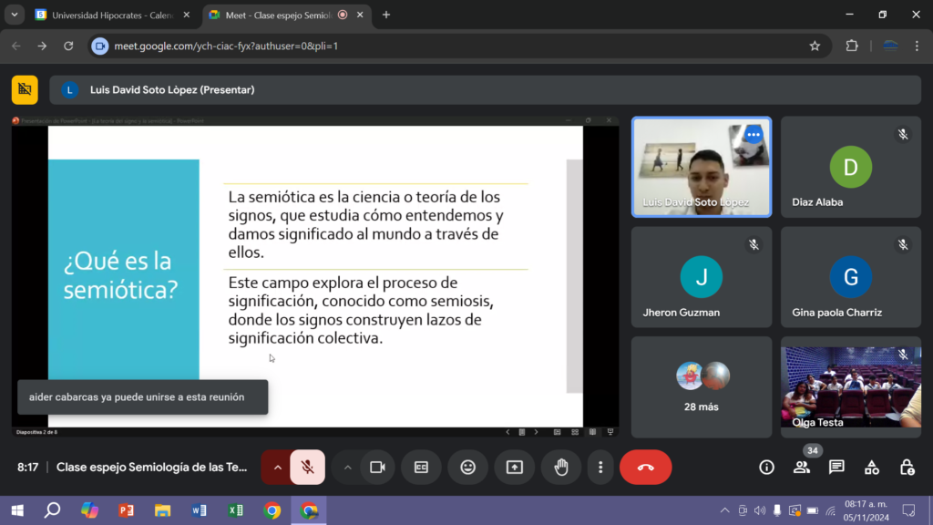Viewport: 933px width, 525px height.
Task: Open meeting details info icon
Action: (x=766, y=467)
